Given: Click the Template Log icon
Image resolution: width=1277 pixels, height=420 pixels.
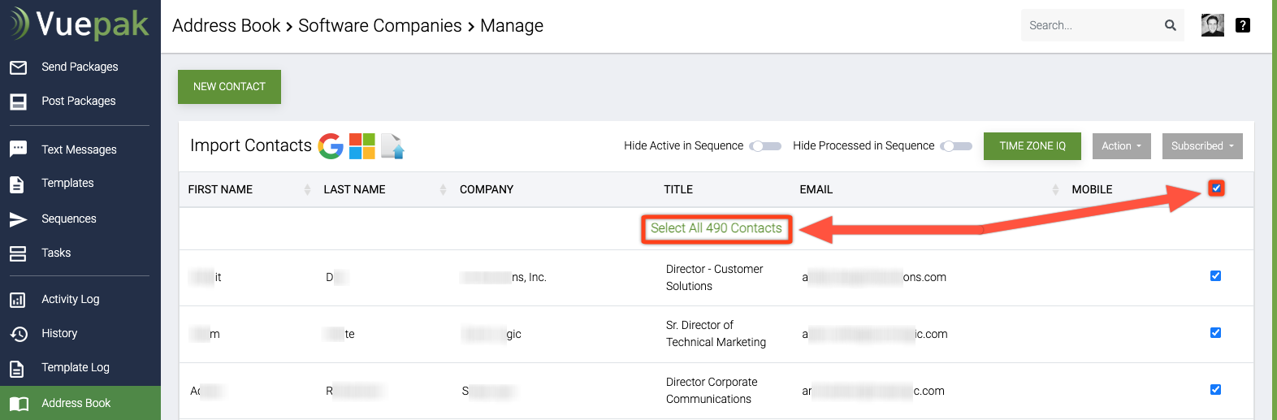Looking at the screenshot, I should coord(17,369).
